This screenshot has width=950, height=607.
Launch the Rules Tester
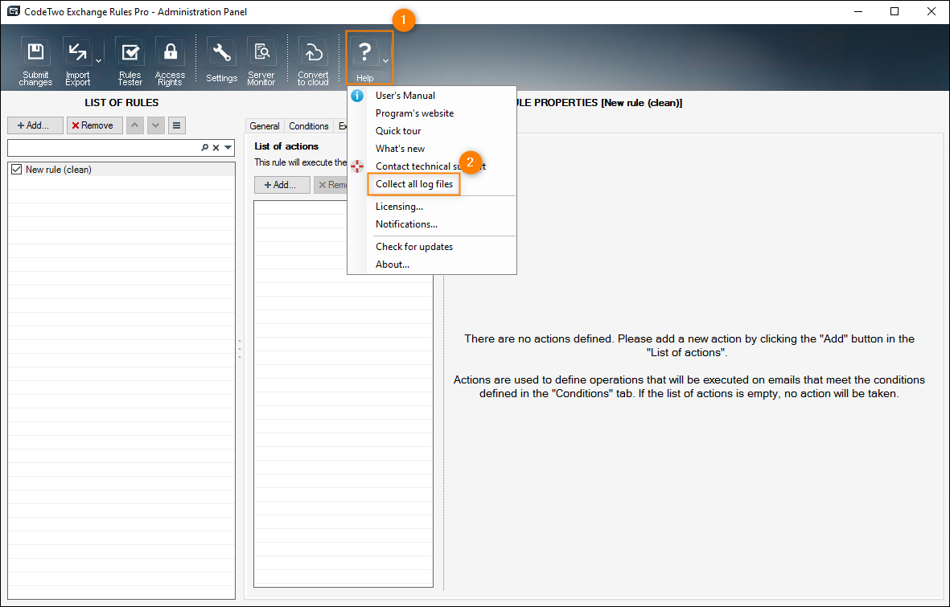130,61
